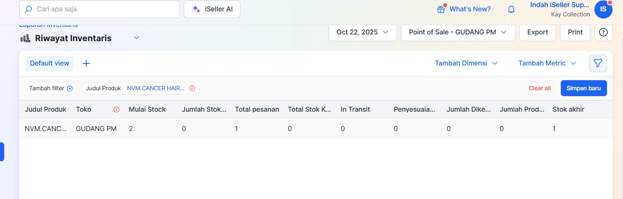Expand the Tambah Dimensi menu
This screenshot has width=623, height=199.
(466, 63)
